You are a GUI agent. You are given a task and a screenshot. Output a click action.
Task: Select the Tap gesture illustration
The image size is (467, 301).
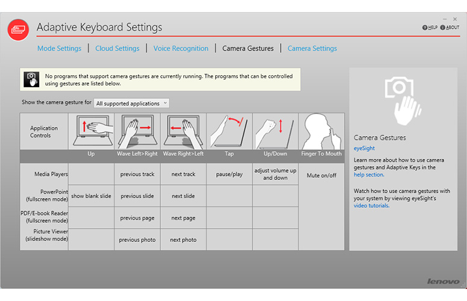(230, 131)
